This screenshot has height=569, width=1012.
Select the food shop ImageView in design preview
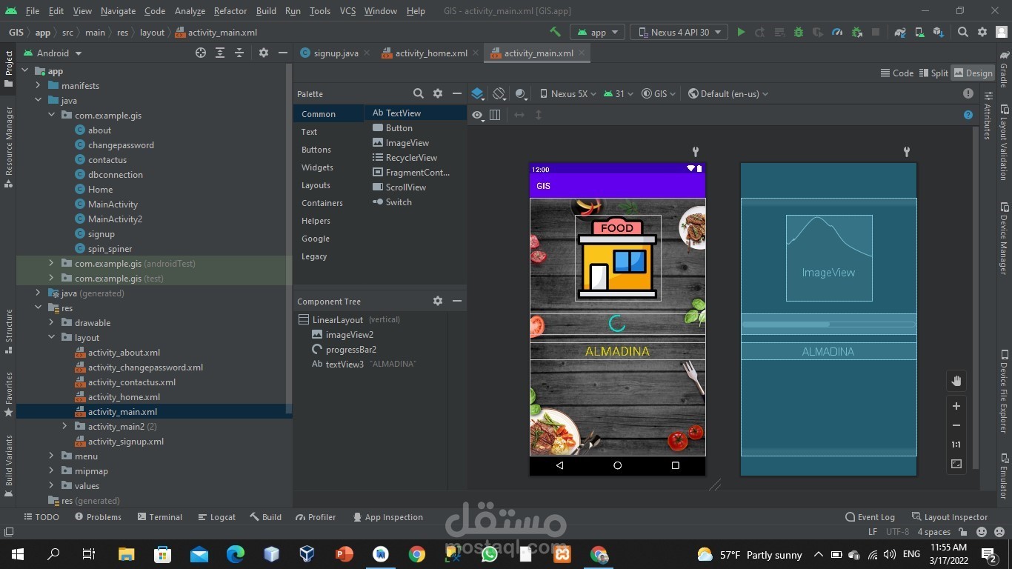[618, 258]
